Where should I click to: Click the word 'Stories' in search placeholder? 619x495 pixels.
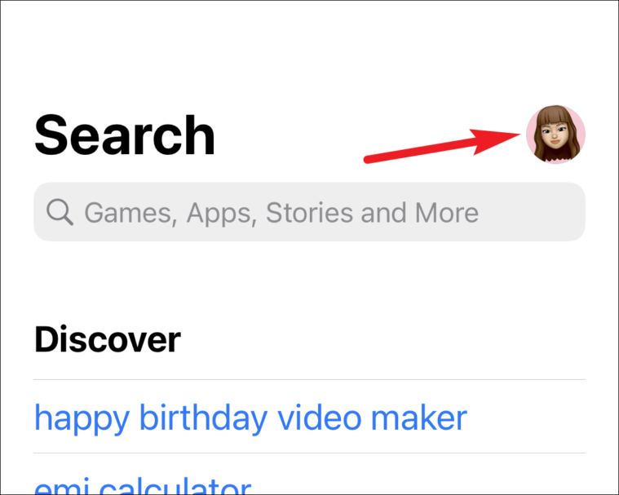click(310, 212)
